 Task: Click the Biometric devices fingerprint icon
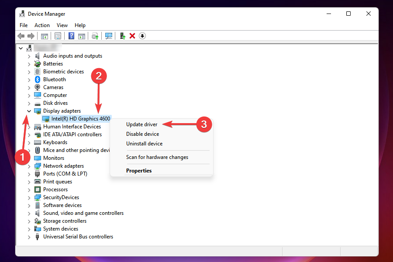(x=38, y=72)
